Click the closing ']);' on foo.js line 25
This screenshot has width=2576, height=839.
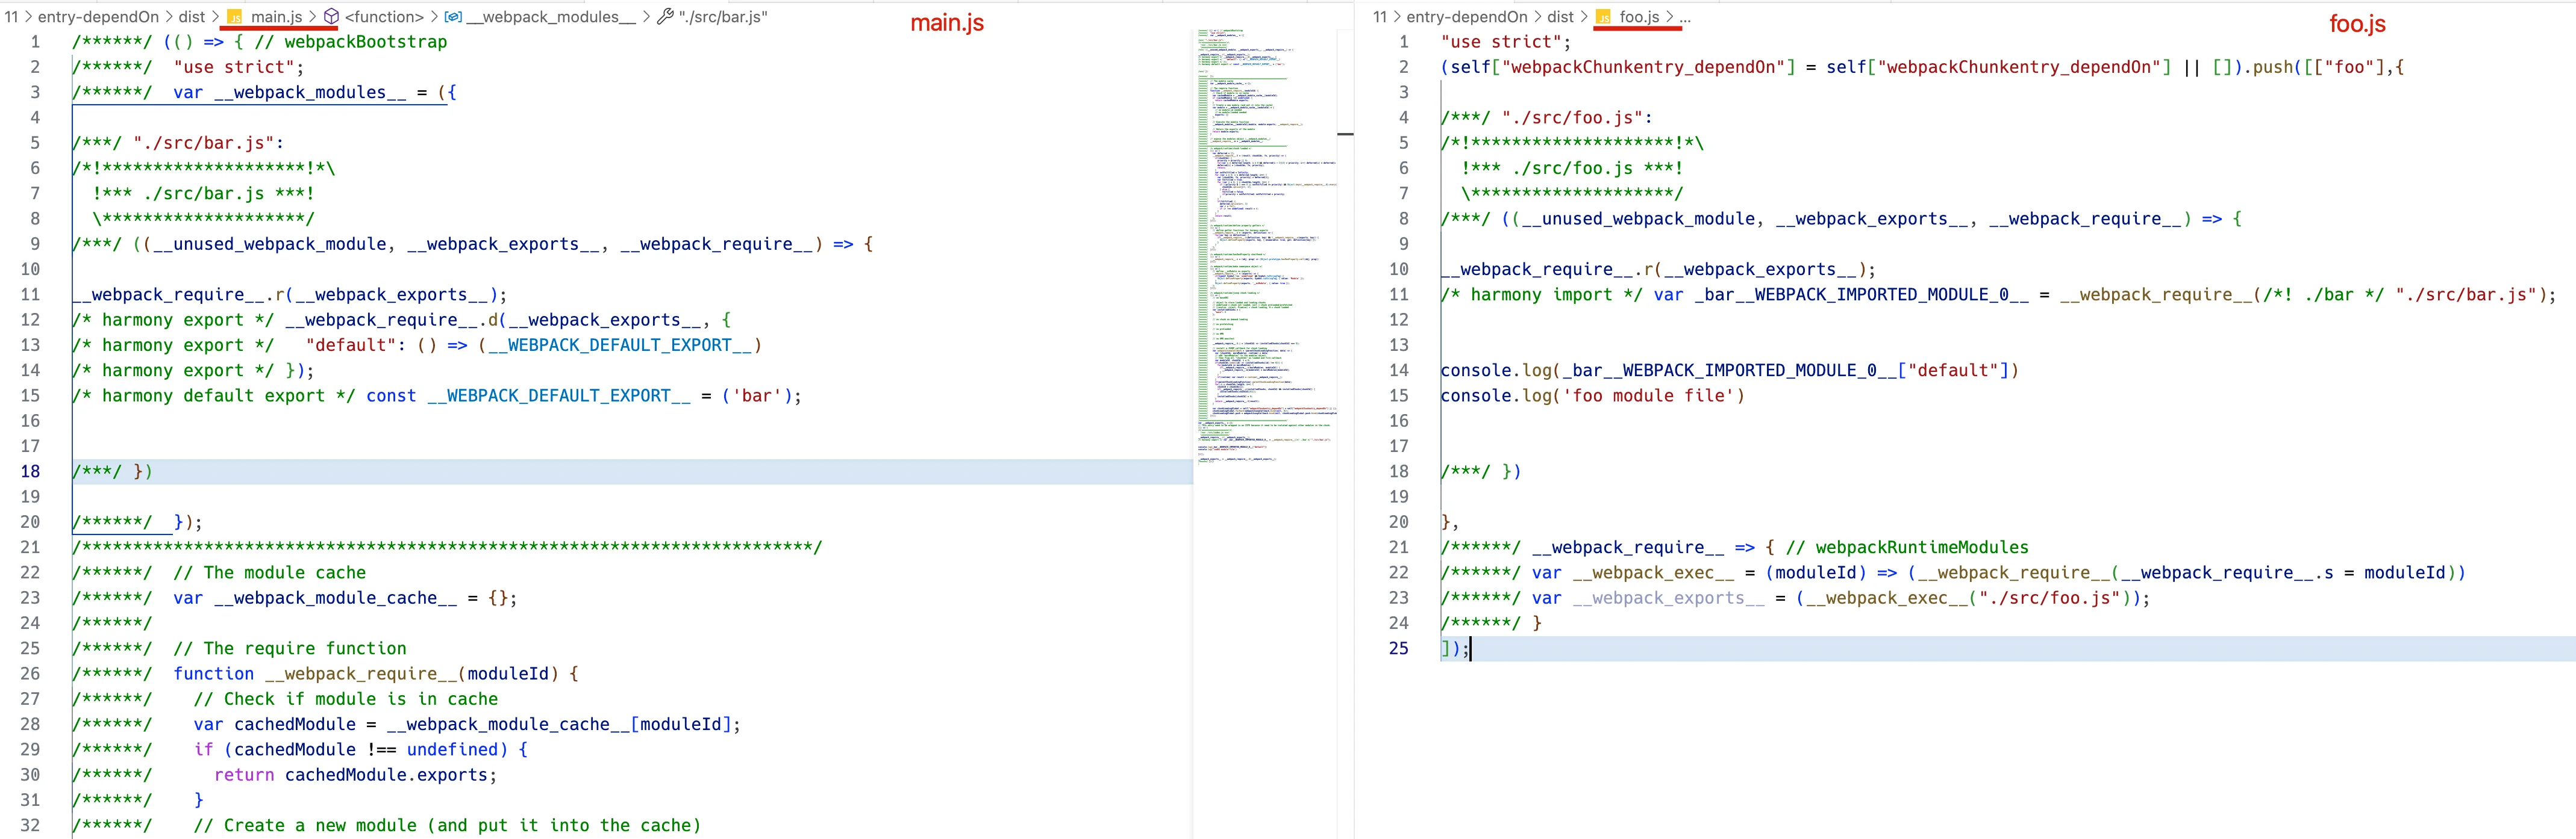(1455, 648)
